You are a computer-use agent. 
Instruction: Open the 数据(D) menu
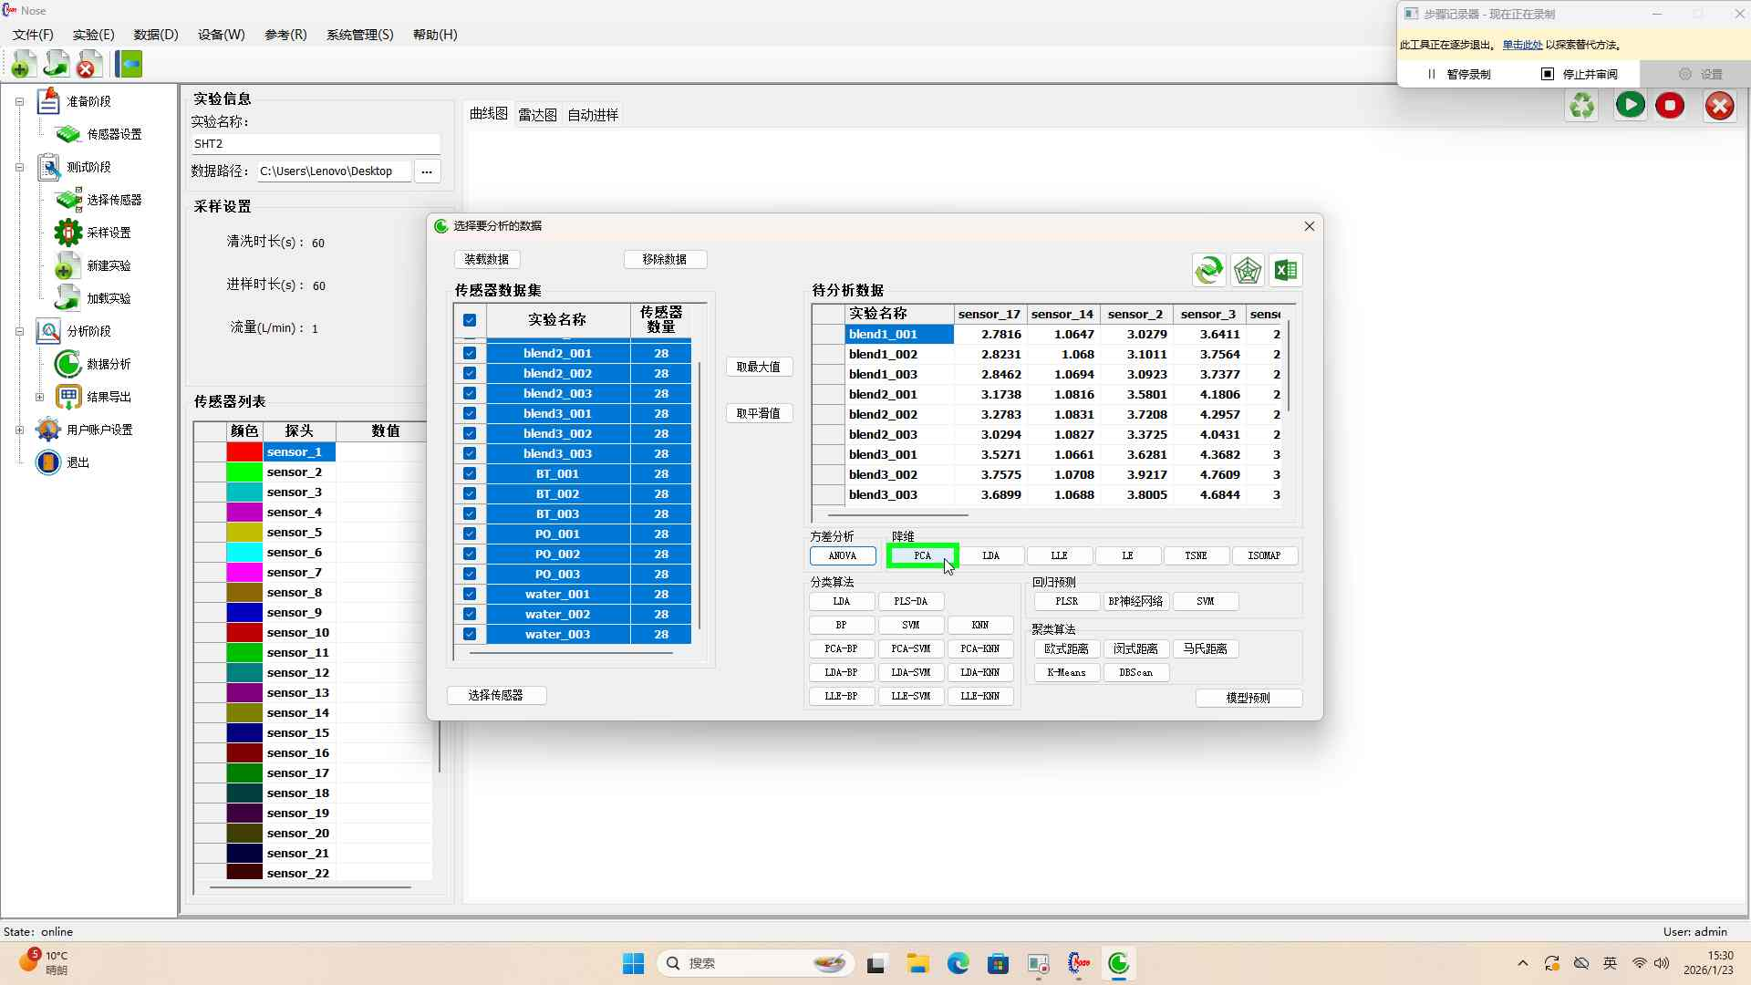(156, 35)
